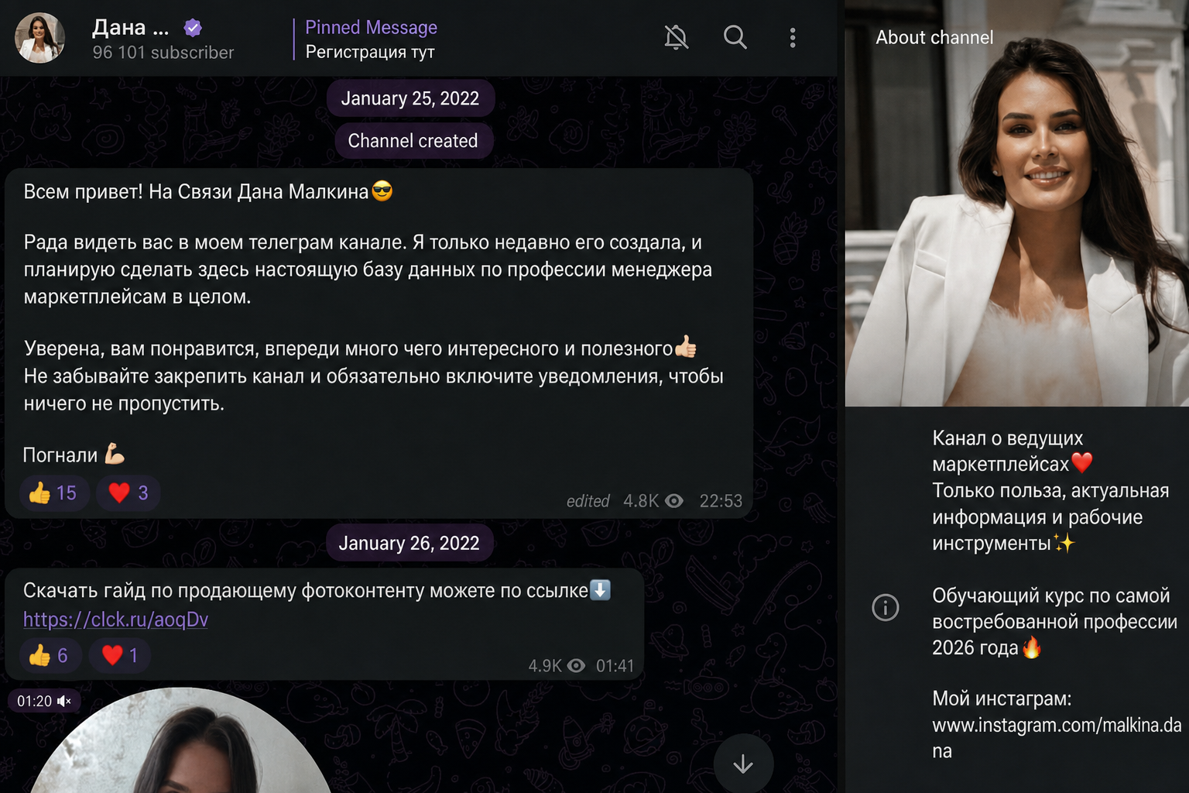
Task: Click the January 25, 2022 date badge
Action: point(410,98)
